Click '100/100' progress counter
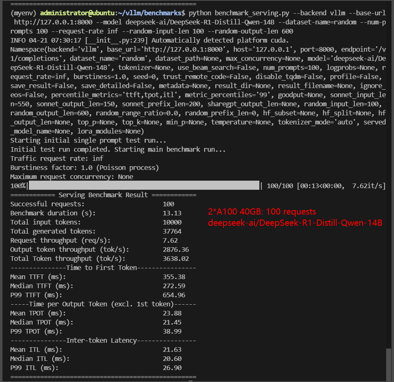 [280, 186]
